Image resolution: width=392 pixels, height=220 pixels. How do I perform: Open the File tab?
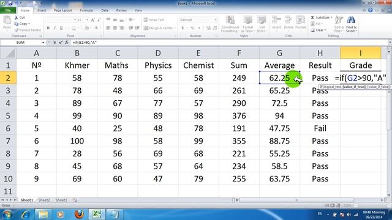click(8, 10)
